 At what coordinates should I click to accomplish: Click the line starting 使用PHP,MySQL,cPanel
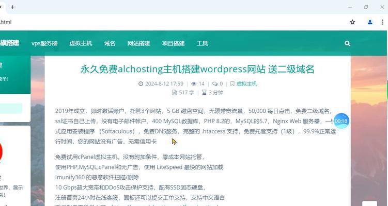[x=139, y=167]
